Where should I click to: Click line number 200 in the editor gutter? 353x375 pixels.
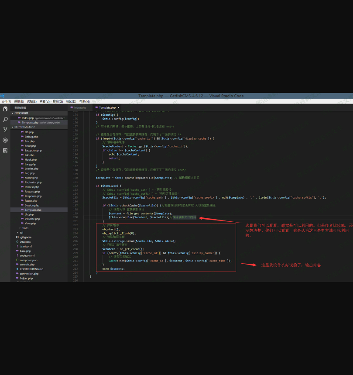click(x=76, y=217)
